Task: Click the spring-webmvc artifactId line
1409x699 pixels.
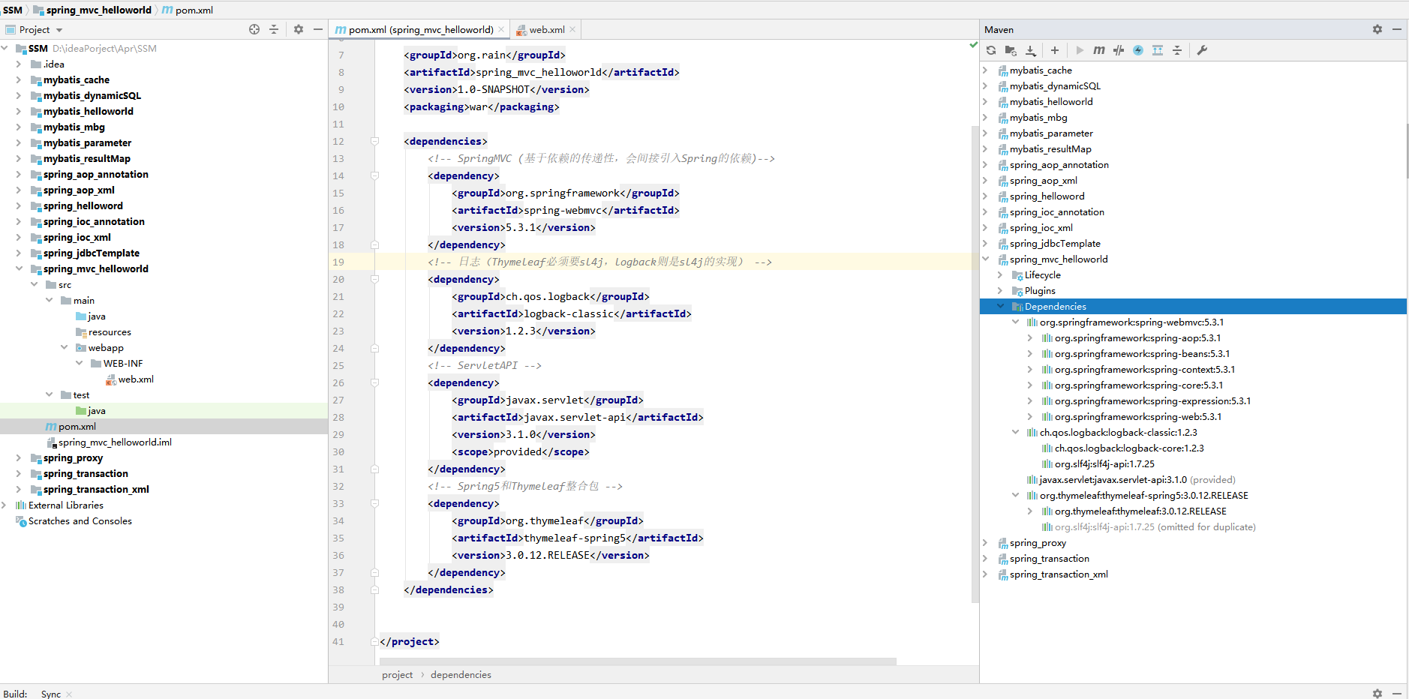Action: pyautogui.click(x=566, y=210)
